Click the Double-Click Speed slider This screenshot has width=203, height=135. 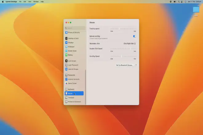(123, 49)
